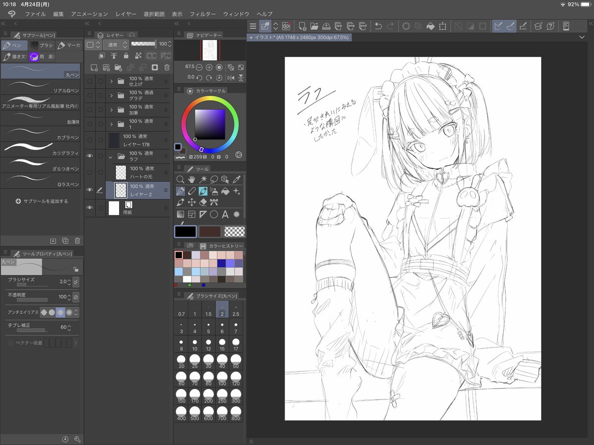Select the hand move tool
The image size is (594, 445).
[x=192, y=179]
